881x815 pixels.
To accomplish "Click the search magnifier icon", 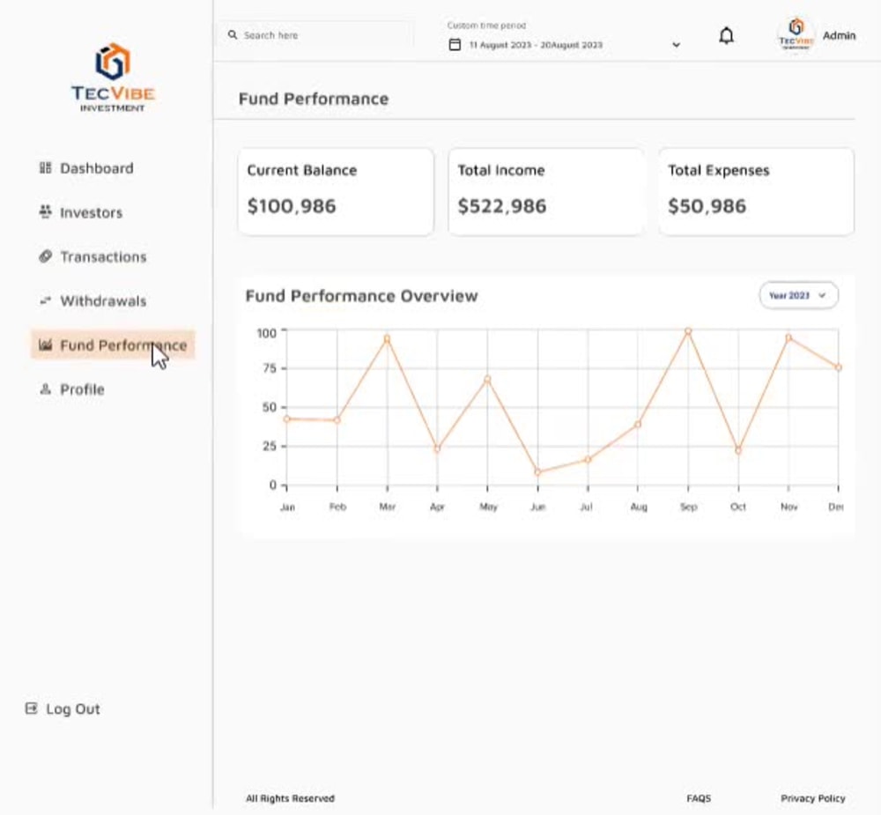I will [x=233, y=33].
